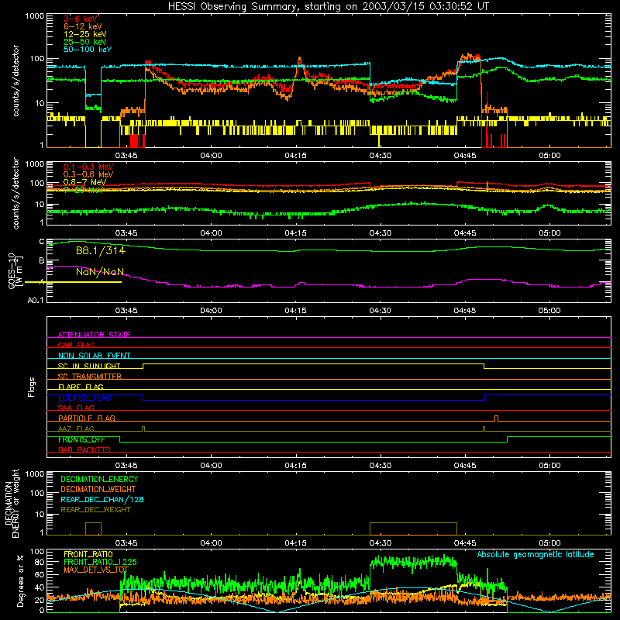Image resolution: width=620 pixels, height=620 pixels.
Task: Click the HESSI Observing Summary title text
Action: point(329,6)
